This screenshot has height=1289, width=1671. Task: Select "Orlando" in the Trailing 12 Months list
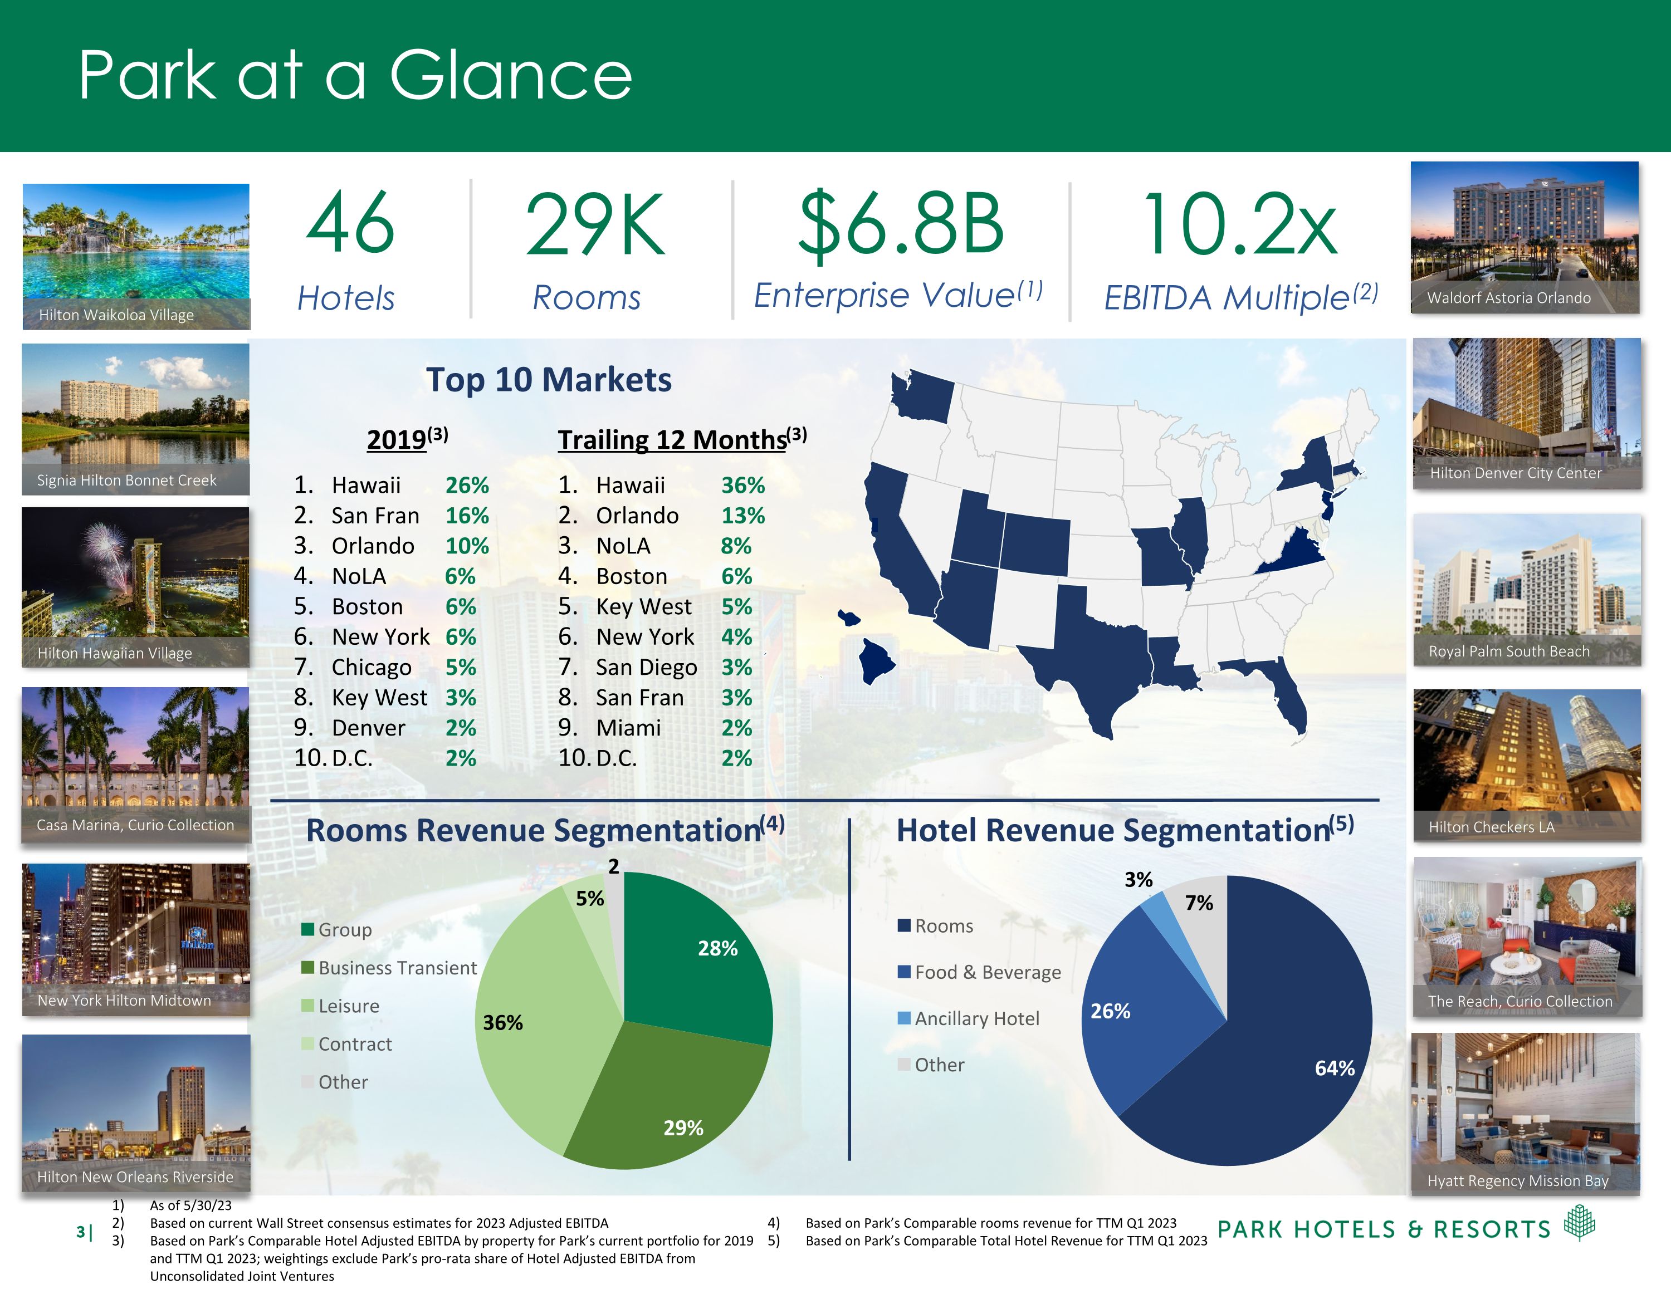click(x=637, y=516)
